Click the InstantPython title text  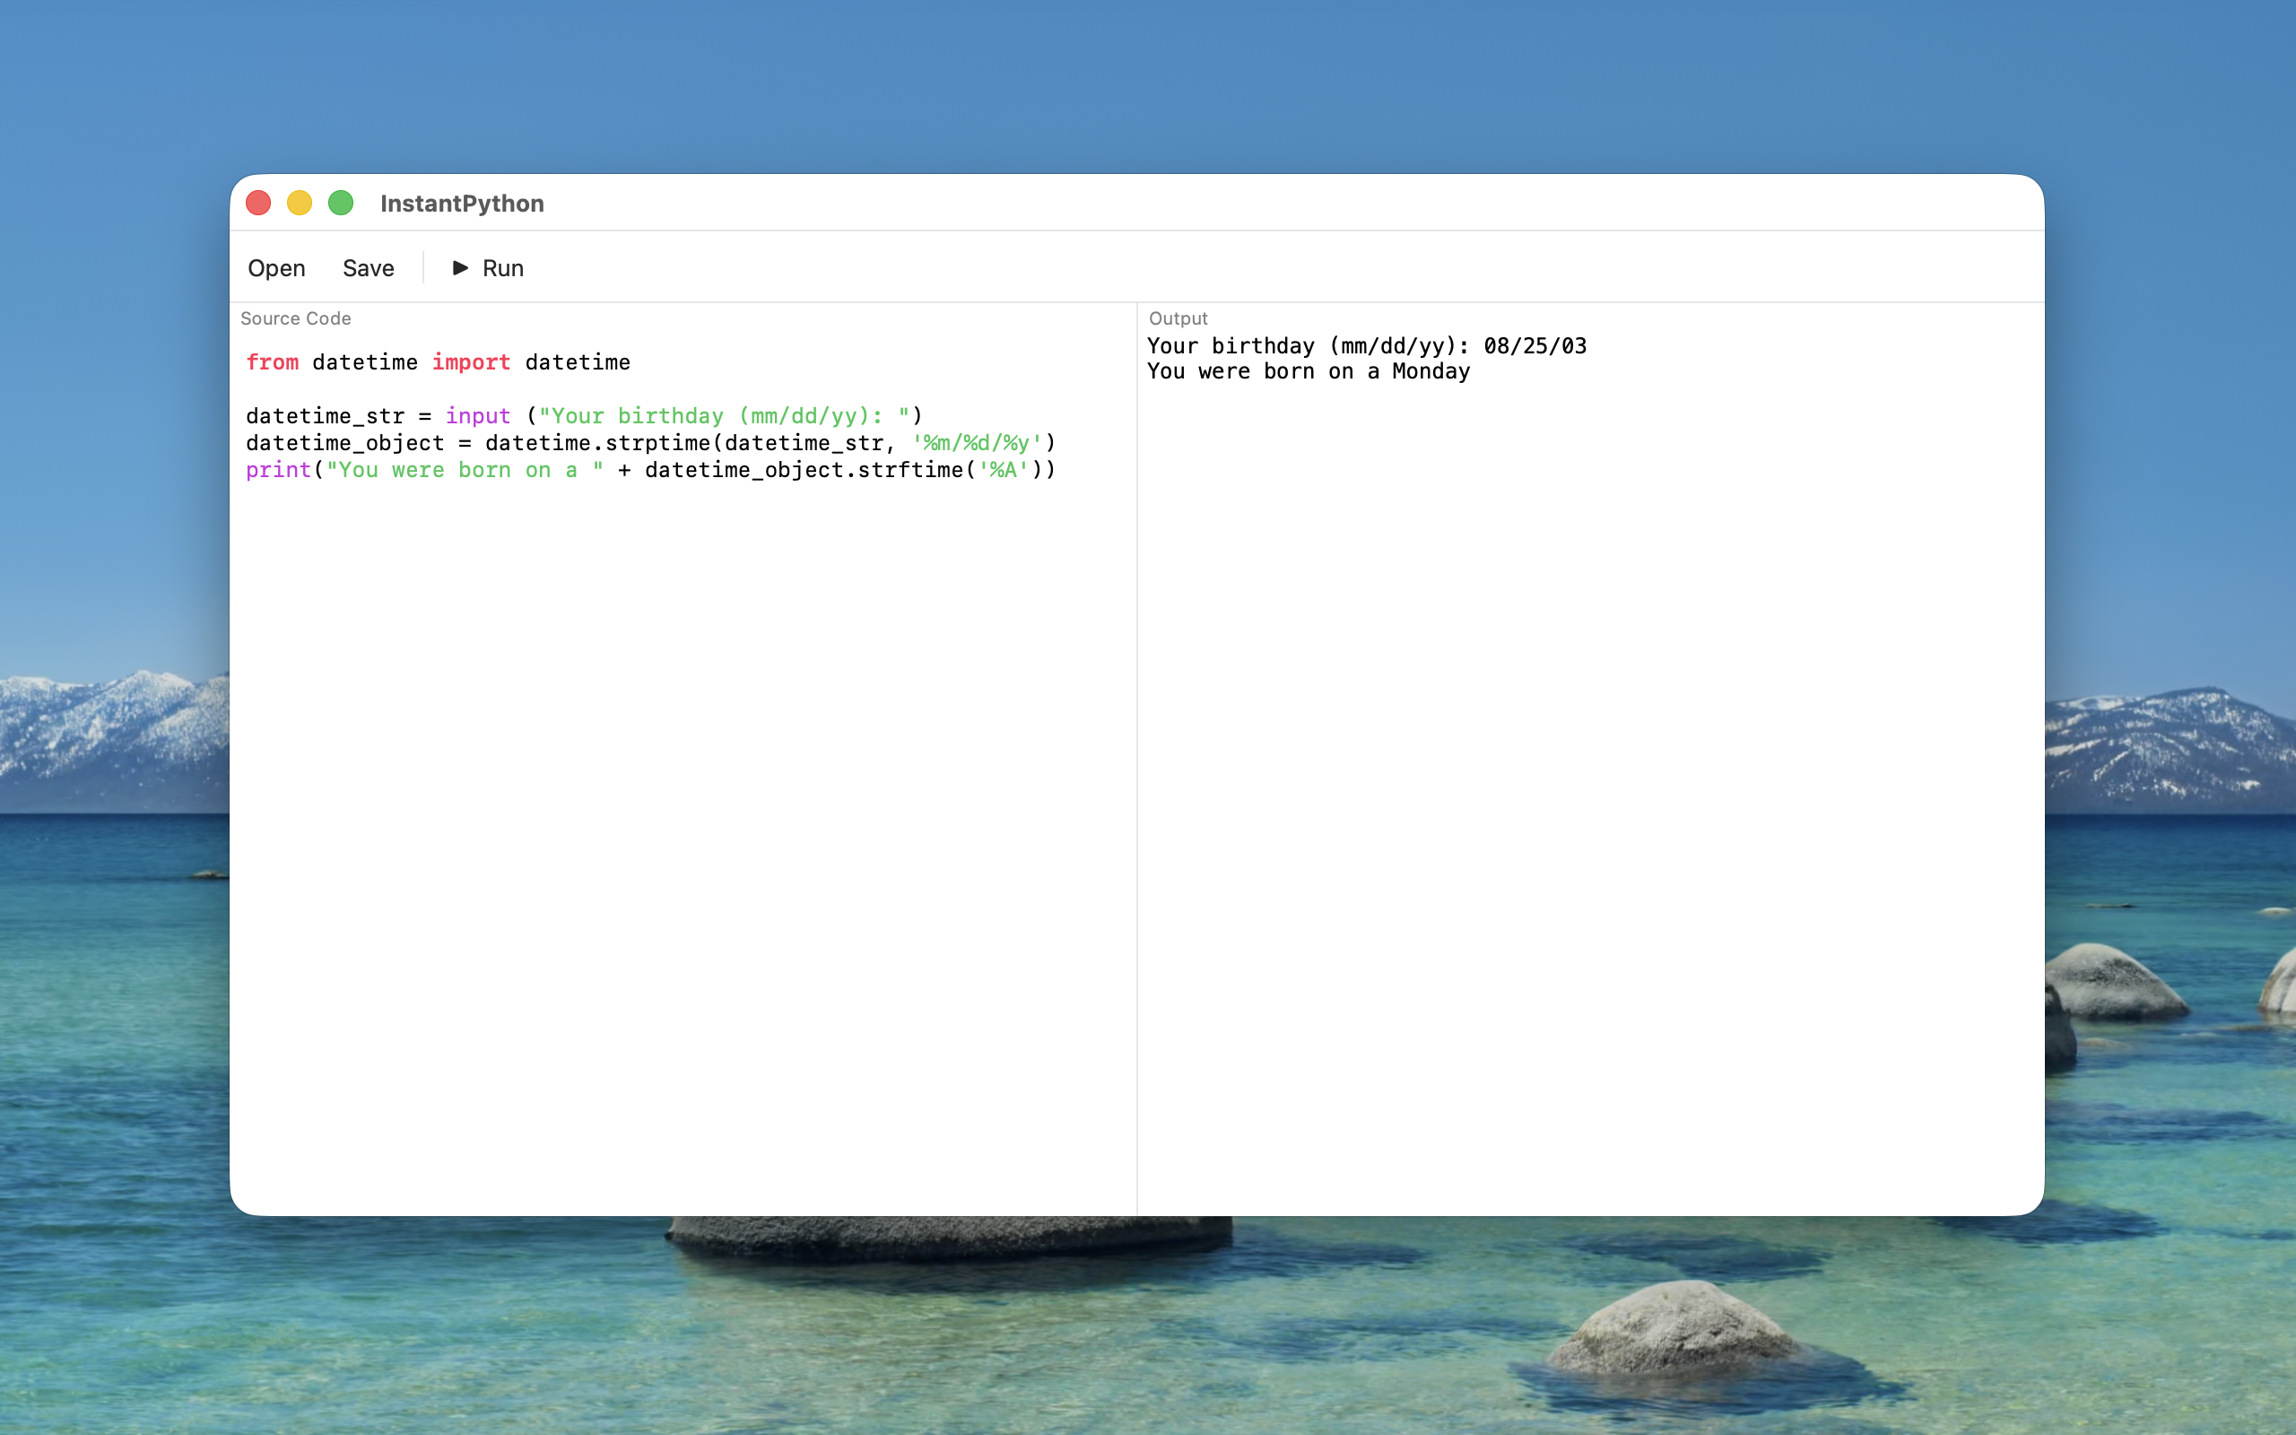pyautogui.click(x=461, y=203)
